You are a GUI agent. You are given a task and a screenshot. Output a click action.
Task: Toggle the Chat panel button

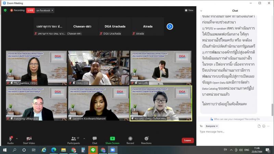95,140
